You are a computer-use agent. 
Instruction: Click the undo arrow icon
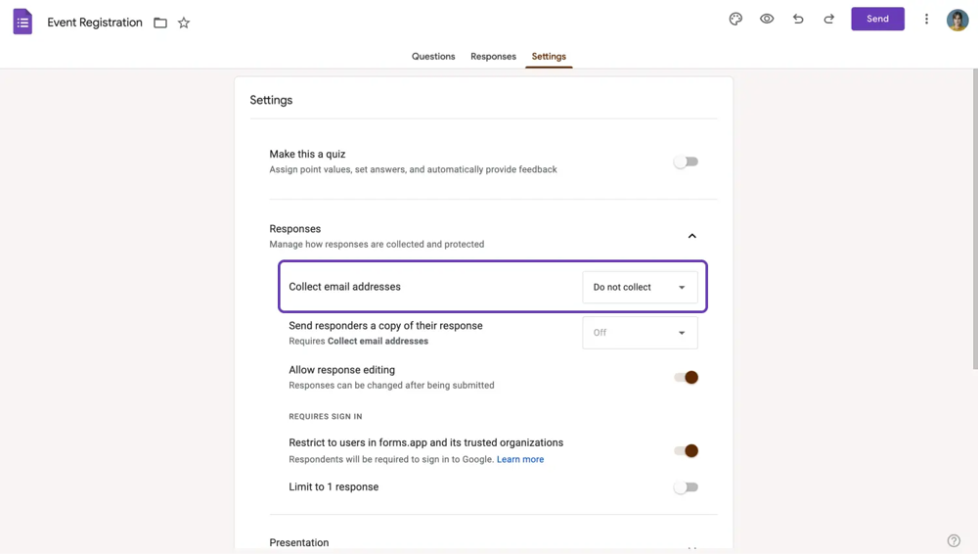798,19
